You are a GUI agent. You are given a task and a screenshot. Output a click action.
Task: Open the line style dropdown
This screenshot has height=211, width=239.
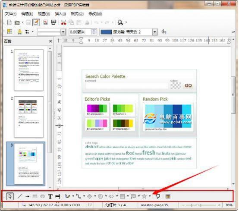63,32
